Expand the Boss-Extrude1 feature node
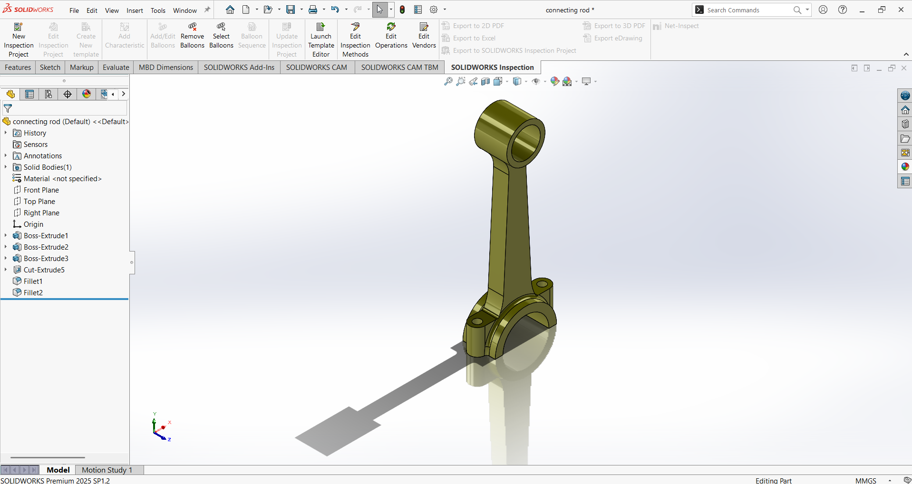This screenshot has height=484, width=912. click(x=6, y=235)
